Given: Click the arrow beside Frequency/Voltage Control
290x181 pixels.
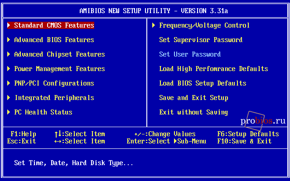Looking at the screenshot, I should pos(154,25).
